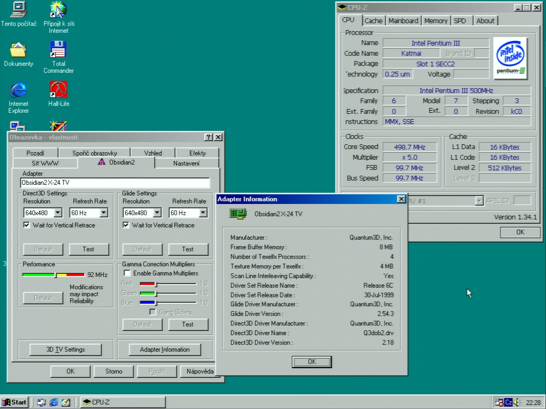Expand Glide Refresh Rate dropdown
This screenshot has height=409, width=546.
pyautogui.click(x=203, y=213)
